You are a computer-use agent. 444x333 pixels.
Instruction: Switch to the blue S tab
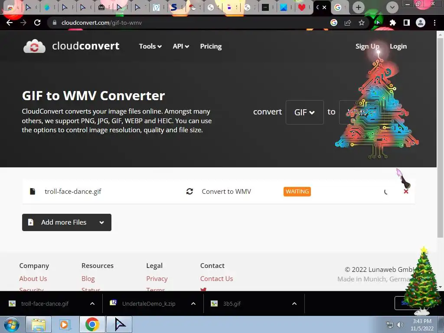point(174,7)
